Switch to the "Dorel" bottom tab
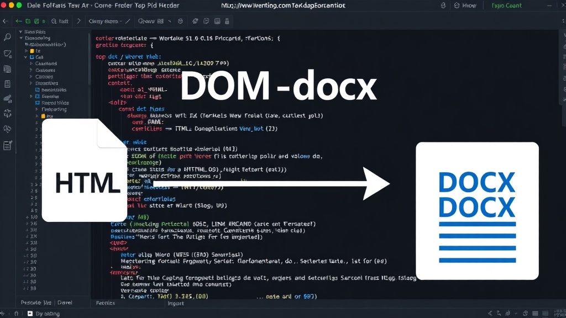 [x=65, y=303]
